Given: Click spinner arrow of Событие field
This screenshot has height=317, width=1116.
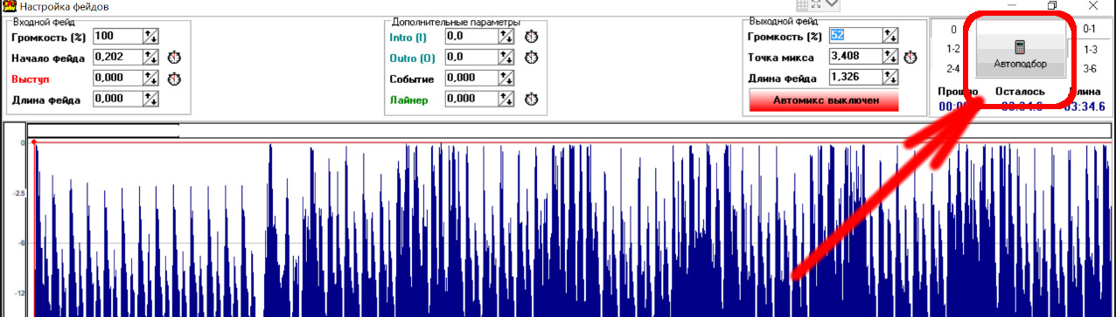Looking at the screenshot, I should pyautogui.click(x=506, y=78).
